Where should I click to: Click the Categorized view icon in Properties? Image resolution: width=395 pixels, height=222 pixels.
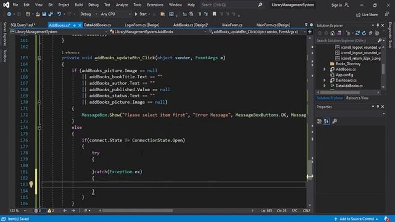[x=320, y=121]
